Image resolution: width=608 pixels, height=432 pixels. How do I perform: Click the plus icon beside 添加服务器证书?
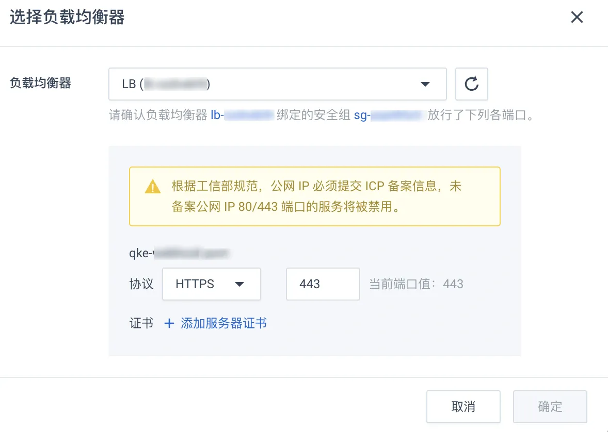click(169, 323)
